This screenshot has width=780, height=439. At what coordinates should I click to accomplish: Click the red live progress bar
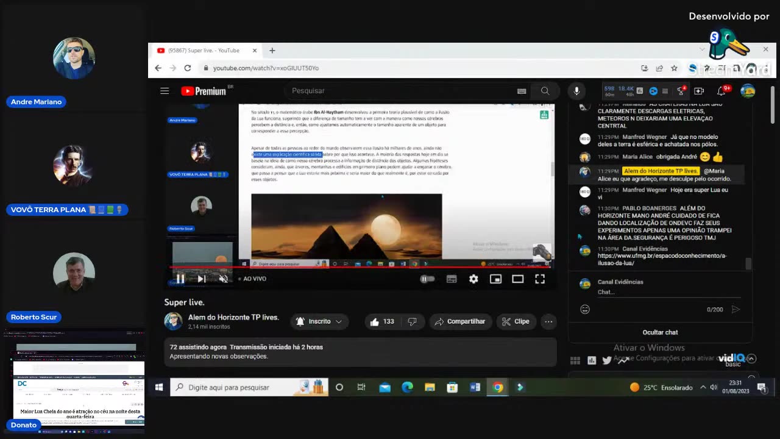(360, 266)
